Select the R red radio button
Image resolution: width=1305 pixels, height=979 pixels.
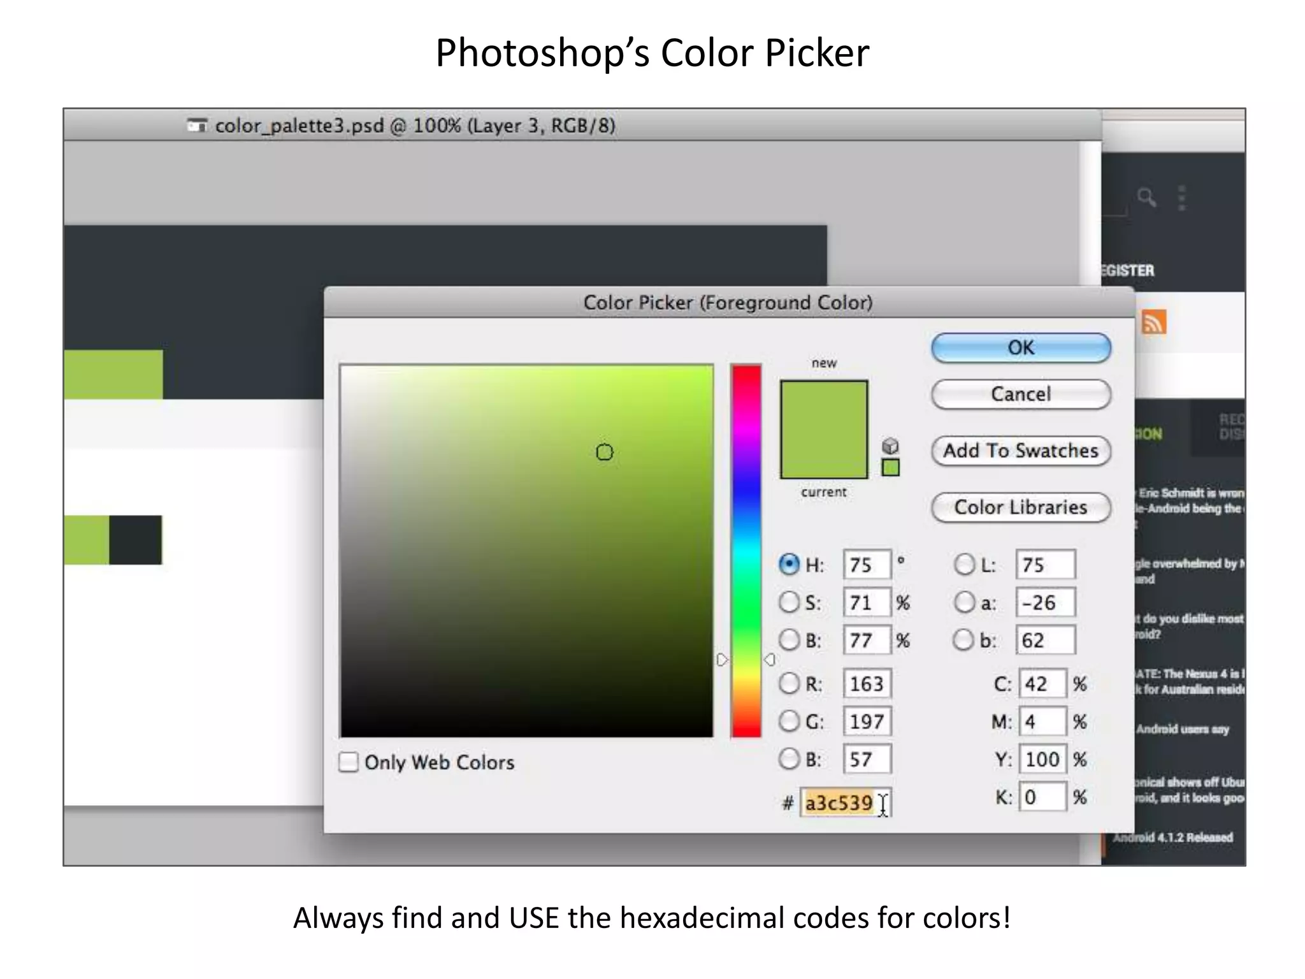789,683
